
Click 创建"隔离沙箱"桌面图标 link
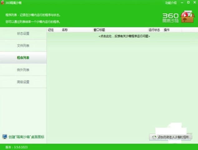click(27, 137)
